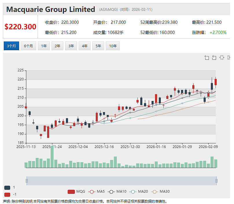Click the Macquarie Group Limited title
The width and height of the screenshot is (234, 204).
[x=51, y=9]
